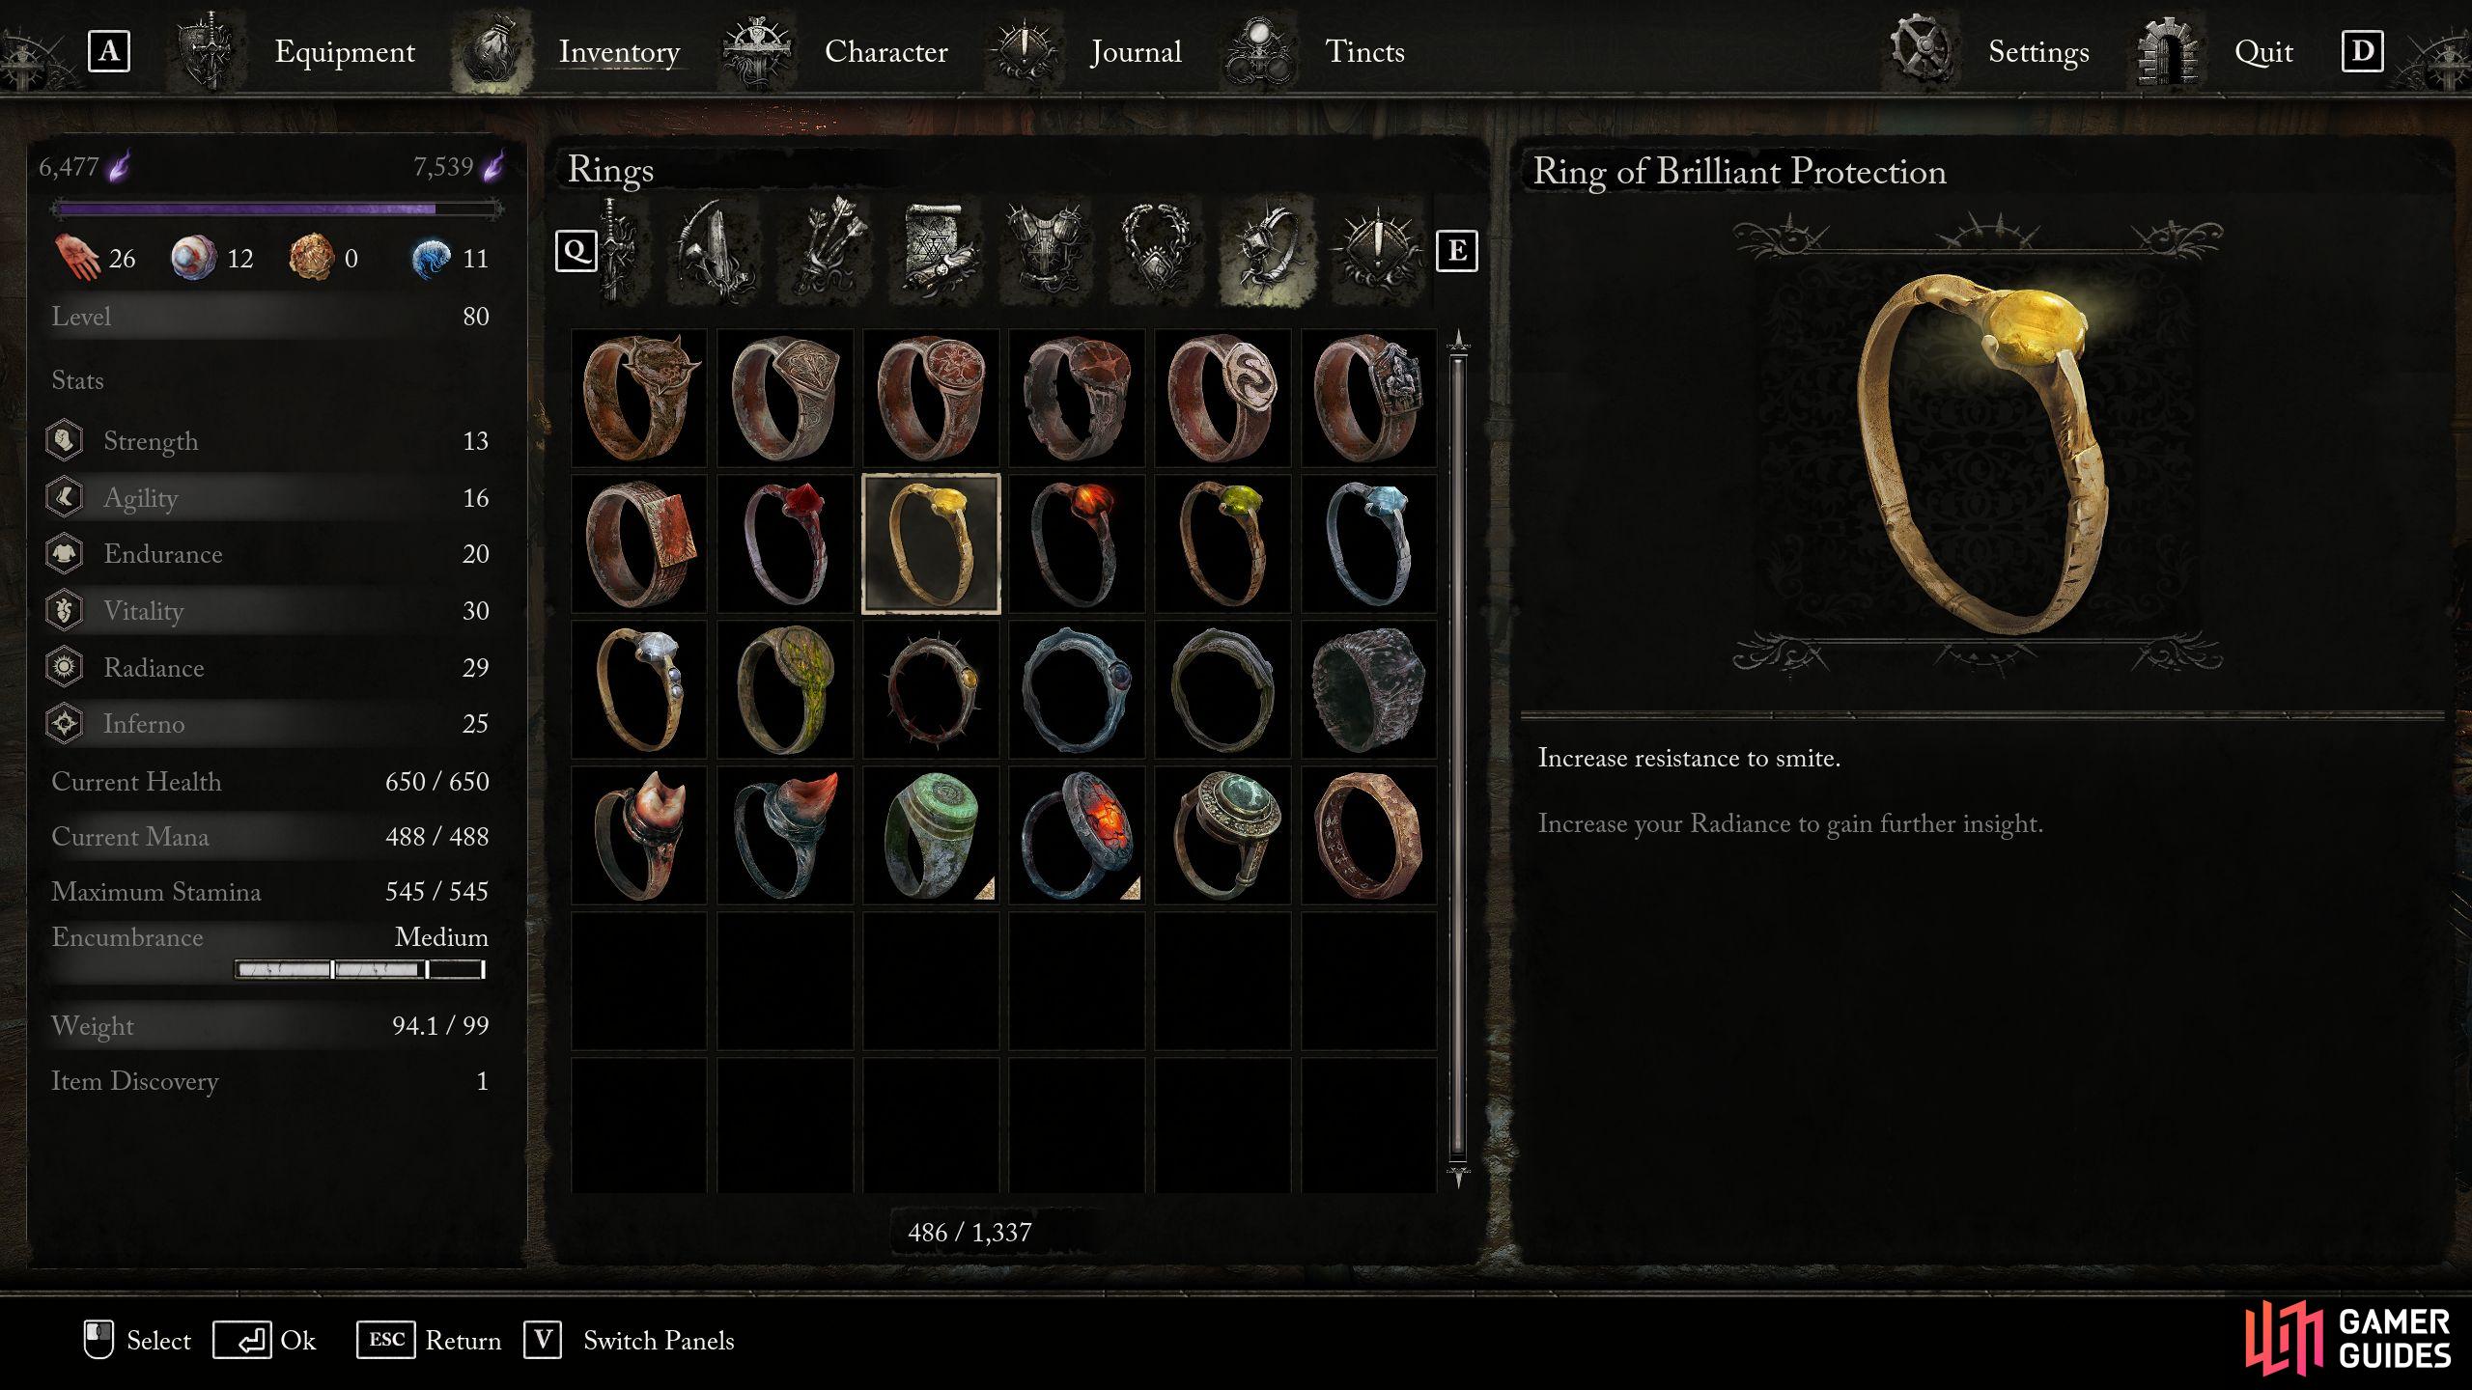This screenshot has width=2472, height=1390.
Task: Open the Settings menu
Action: 2038,51
